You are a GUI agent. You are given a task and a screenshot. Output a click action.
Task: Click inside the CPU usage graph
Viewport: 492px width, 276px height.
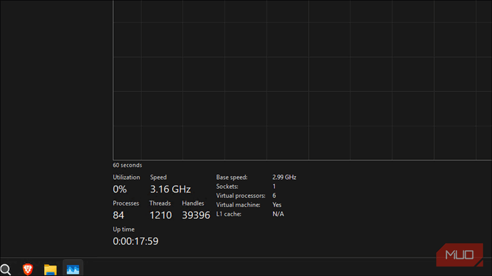coord(301,80)
